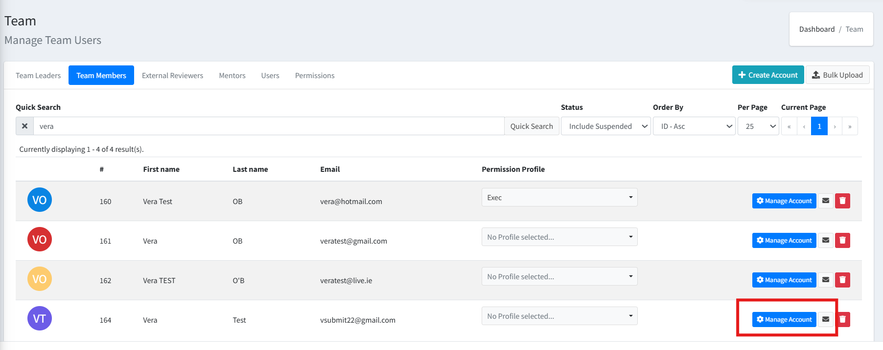The width and height of the screenshot is (883, 350).
Task: Click the purple VT avatar
Action: [40, 319]
